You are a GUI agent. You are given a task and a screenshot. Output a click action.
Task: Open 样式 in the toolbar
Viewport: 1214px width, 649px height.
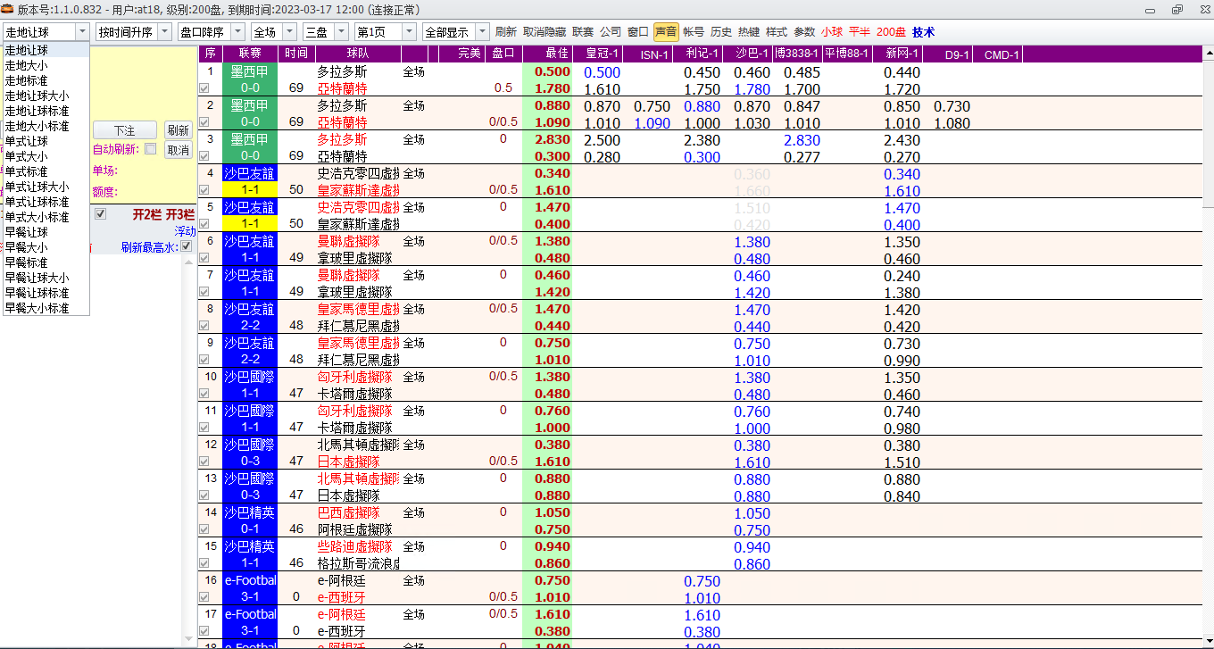pos(777,32)
